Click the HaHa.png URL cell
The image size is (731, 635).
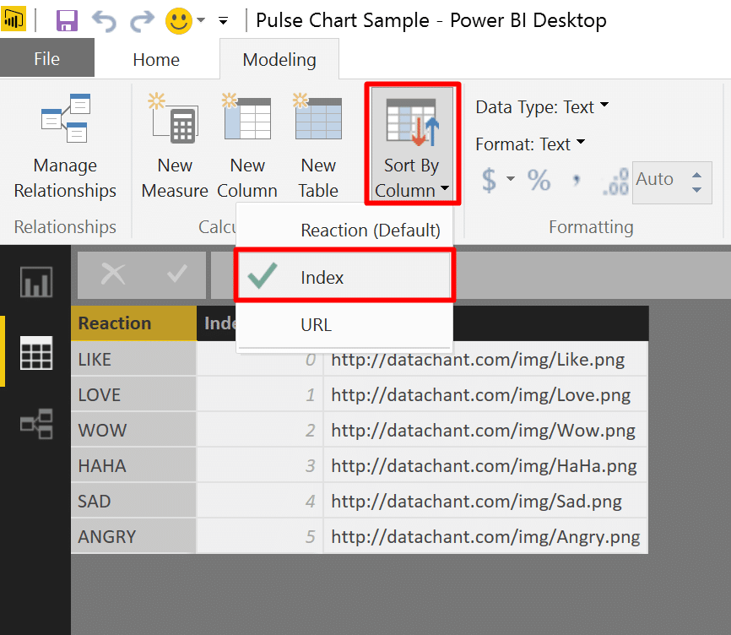tap(485, 466)
